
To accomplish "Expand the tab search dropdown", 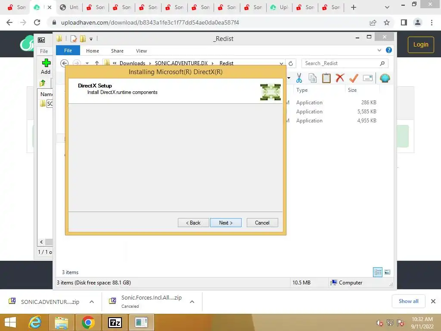I will (387, 7).
